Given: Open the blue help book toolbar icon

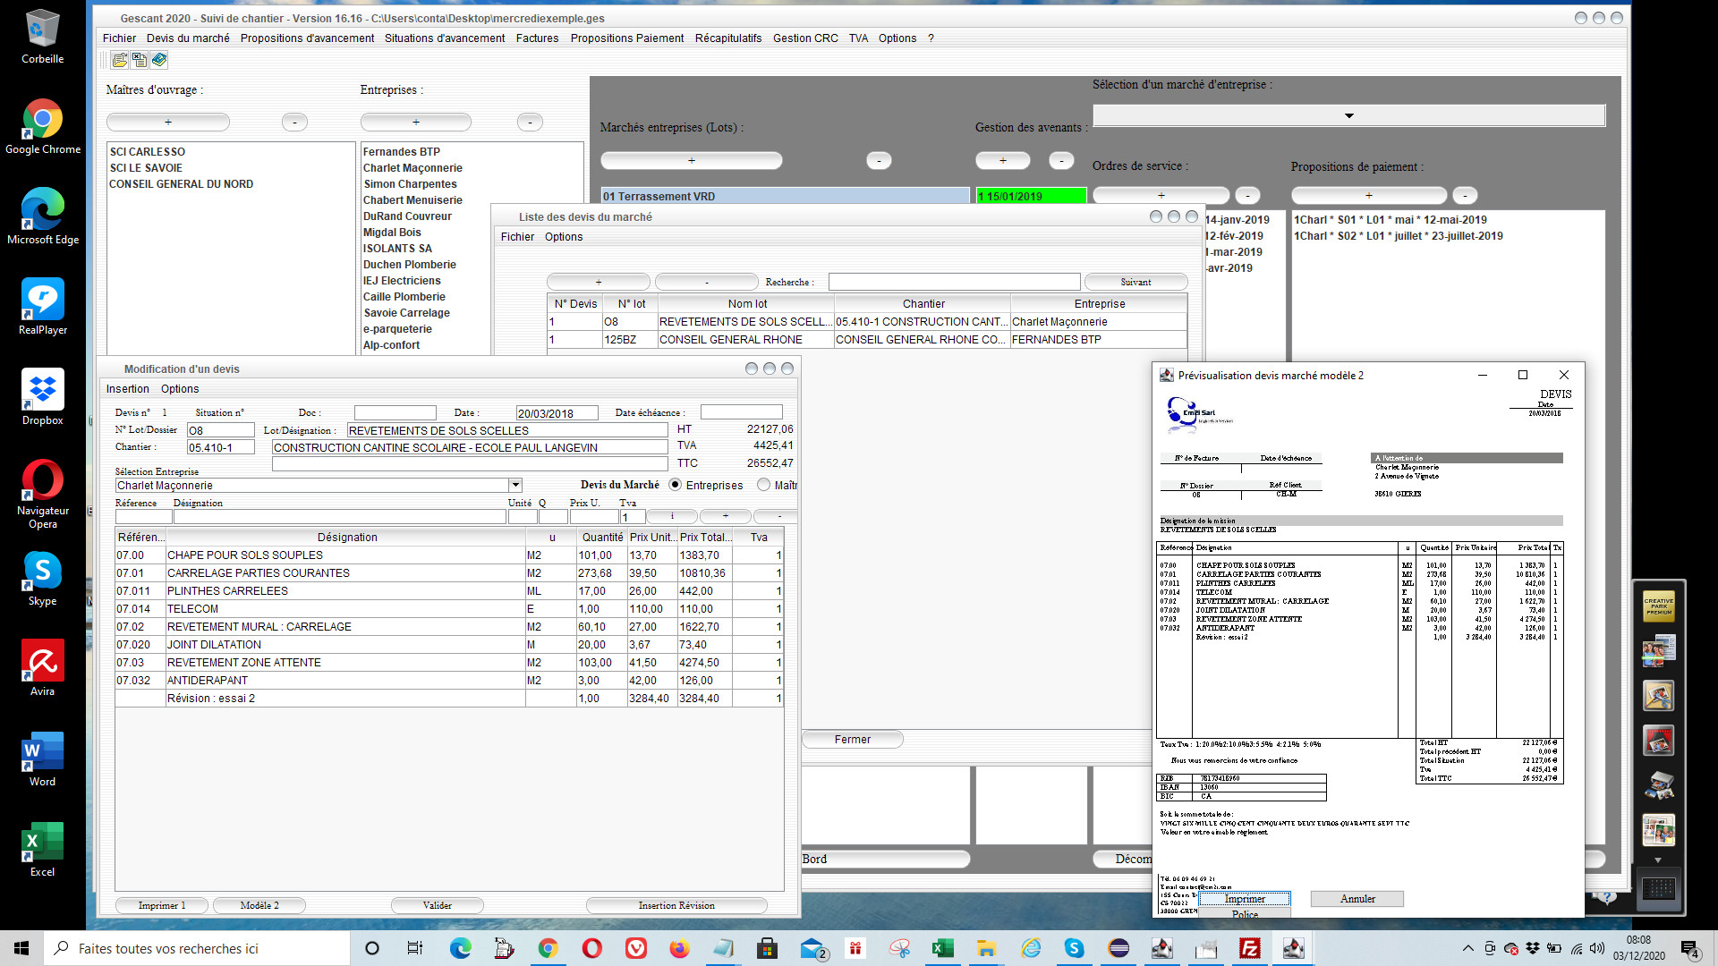Looking at the screenshot, I should 159,60.
